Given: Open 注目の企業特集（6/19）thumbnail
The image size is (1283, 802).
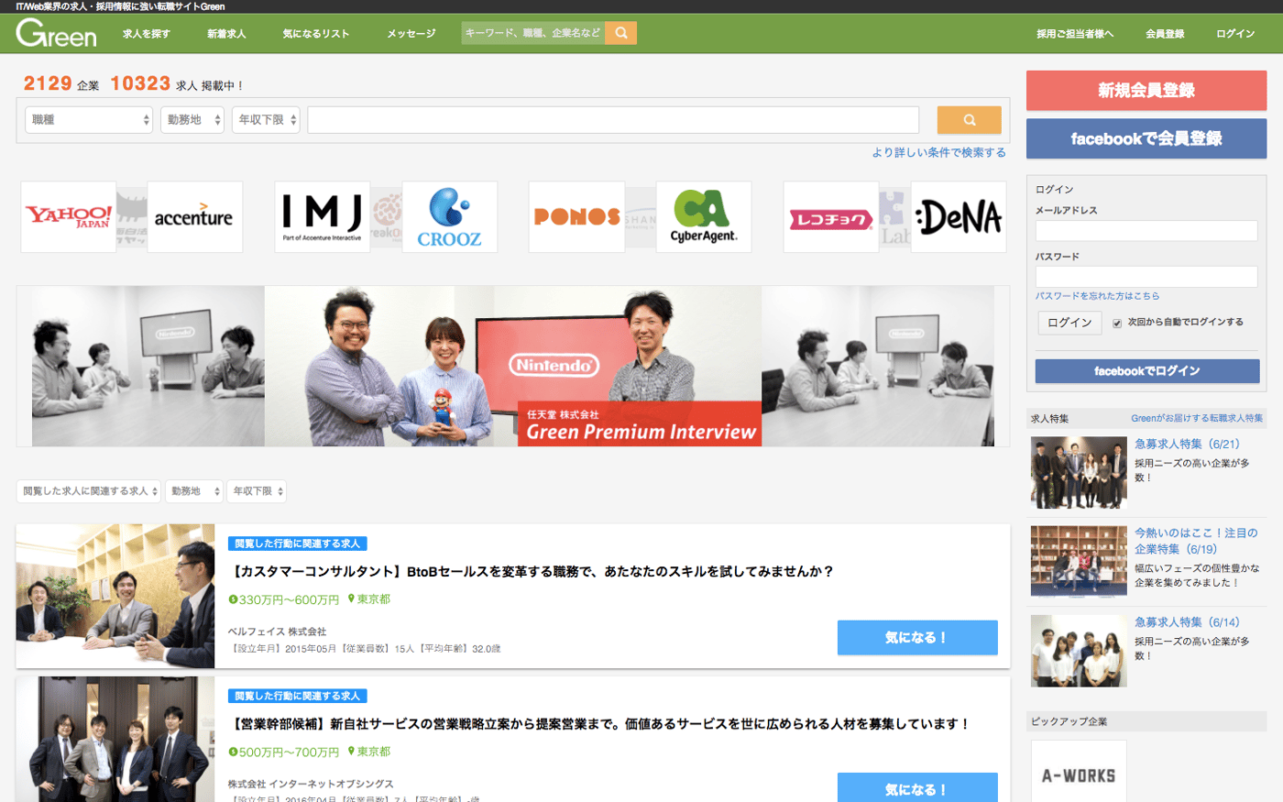Looking at the screenshot, I should [x=1079, y=562].
